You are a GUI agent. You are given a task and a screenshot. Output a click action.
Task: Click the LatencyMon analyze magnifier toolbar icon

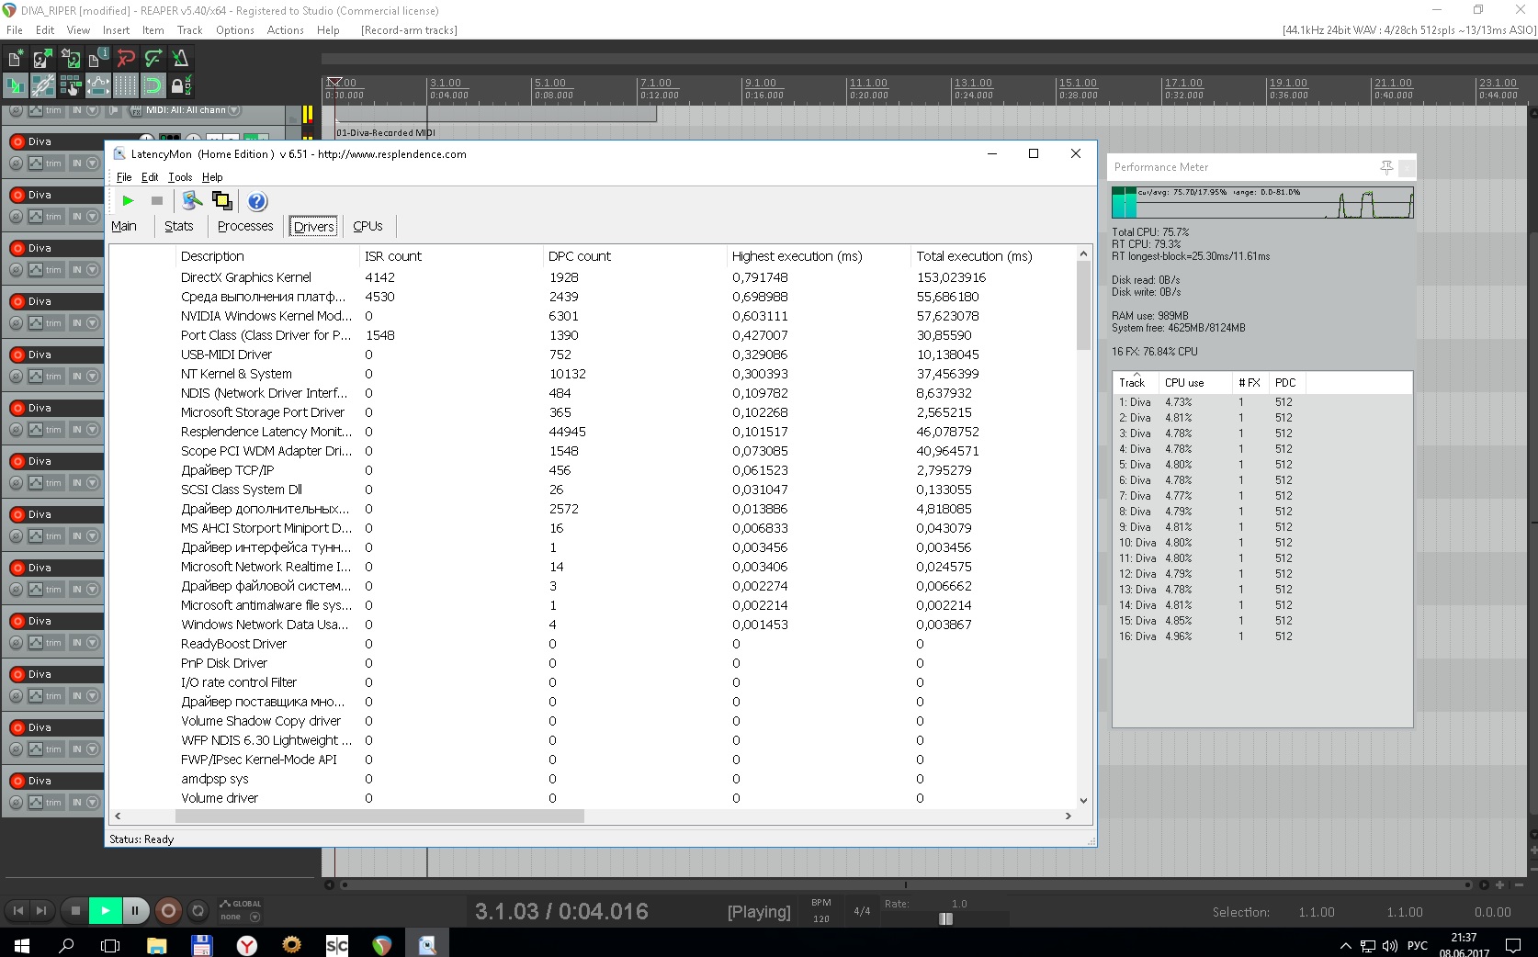coord(192,200)
